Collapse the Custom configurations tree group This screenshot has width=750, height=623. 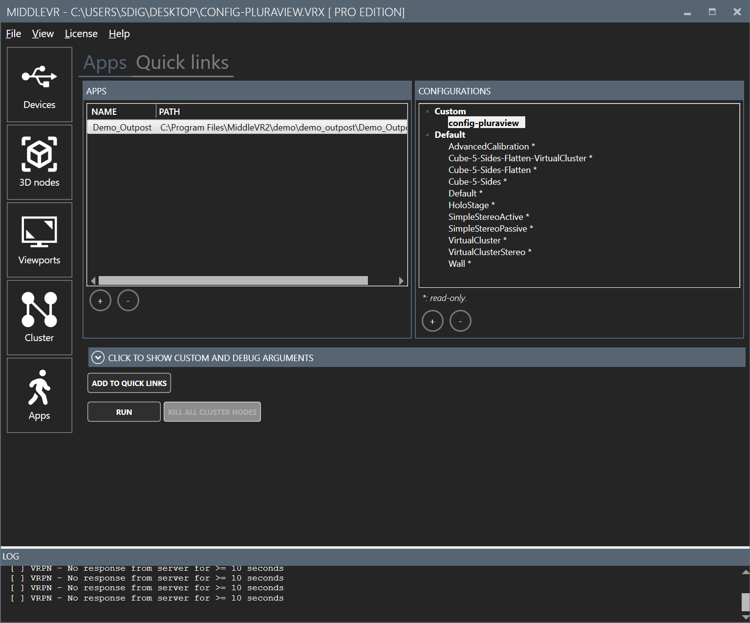click(428, 111)
